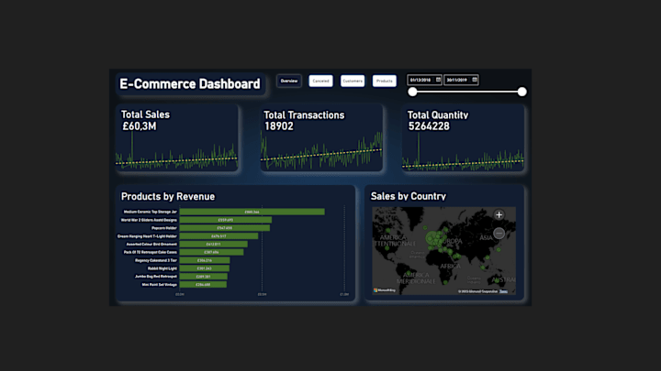Viewport: 661px width, 371px height.
Task: Switch to the Overview page
Action: tap(289, 81)
